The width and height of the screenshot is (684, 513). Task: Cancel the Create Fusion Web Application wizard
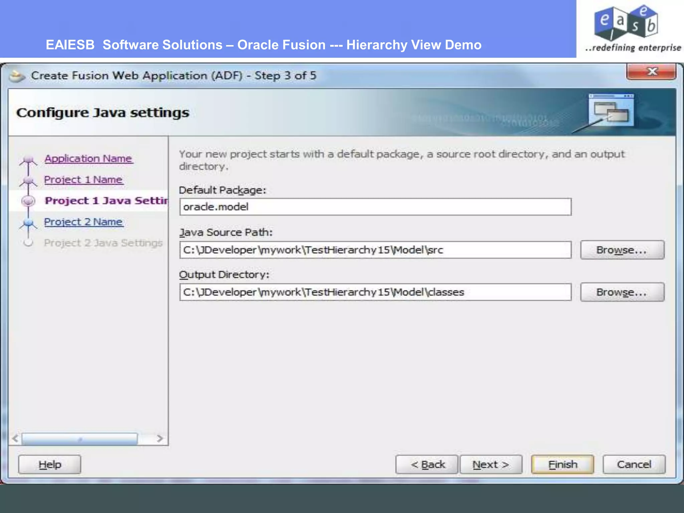[634, 464]
